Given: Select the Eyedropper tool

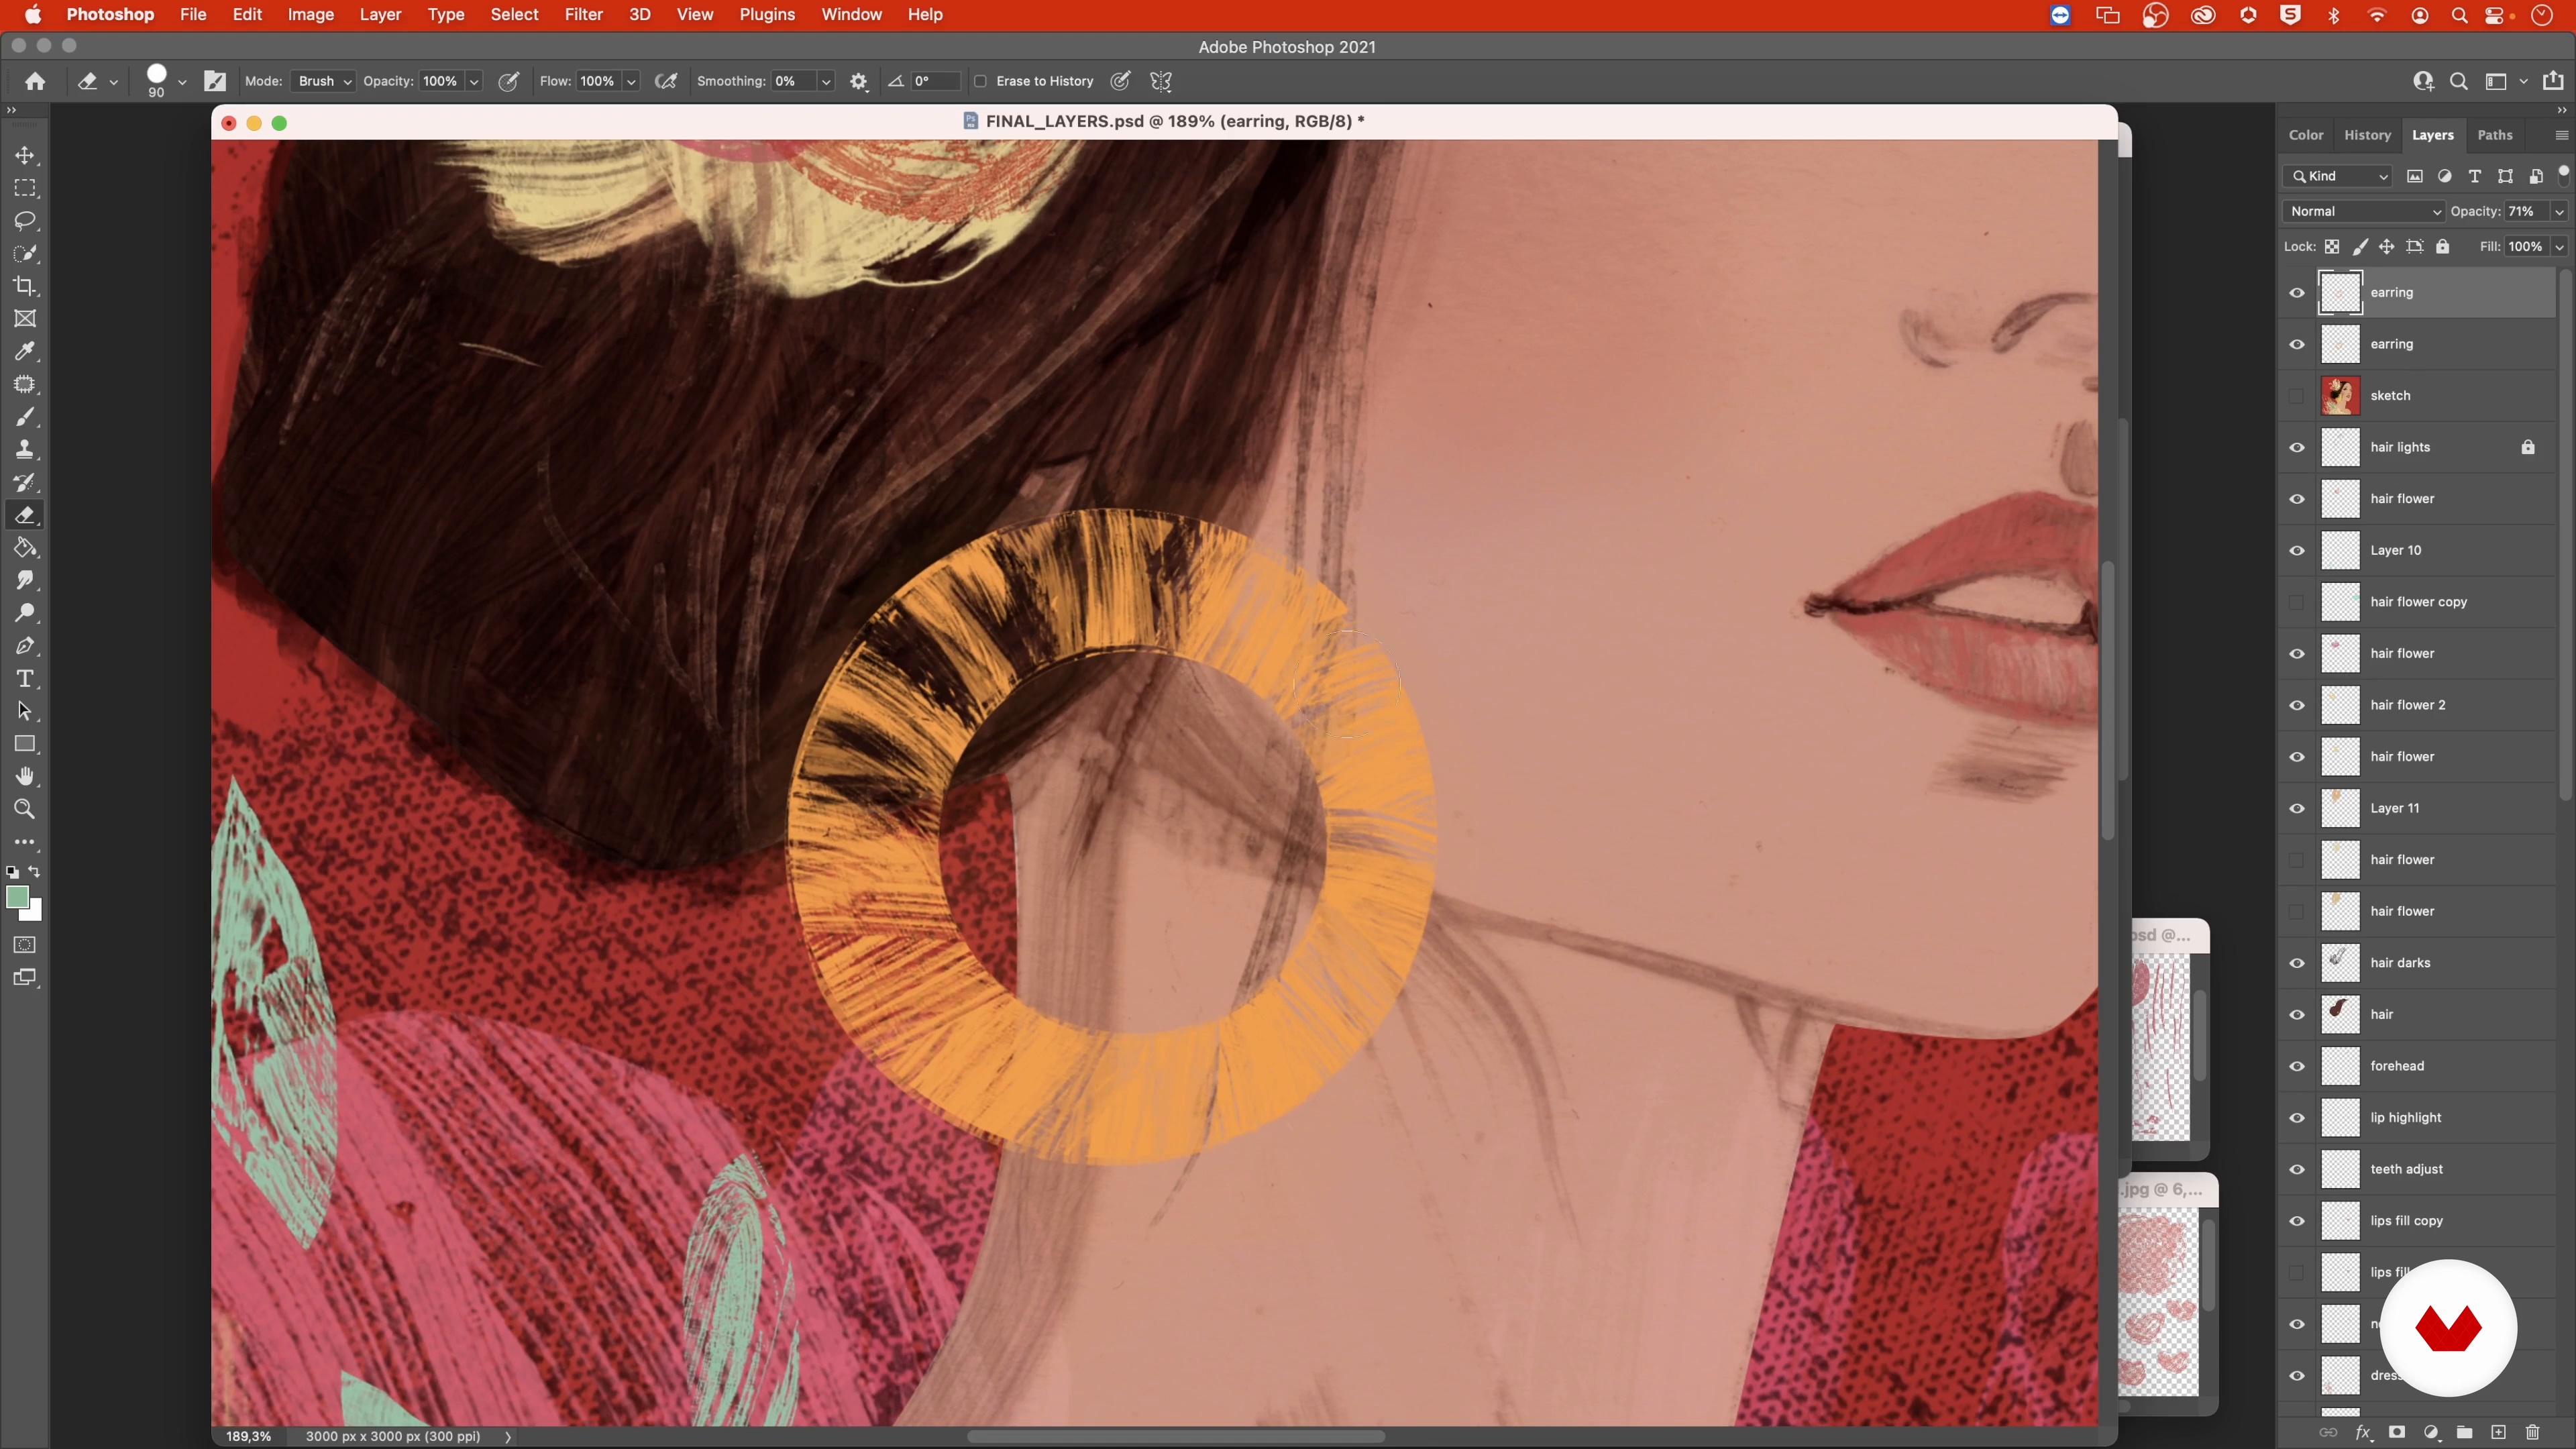Looking at the screenshot, I should pyautogui.click(x=25, y=351).
